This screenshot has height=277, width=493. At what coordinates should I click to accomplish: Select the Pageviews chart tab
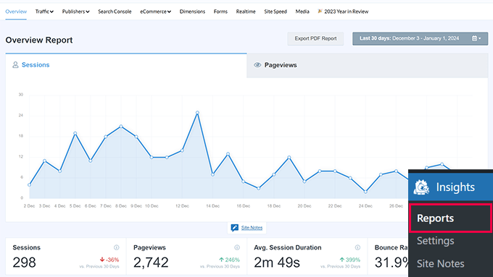[x=368, y=65]
